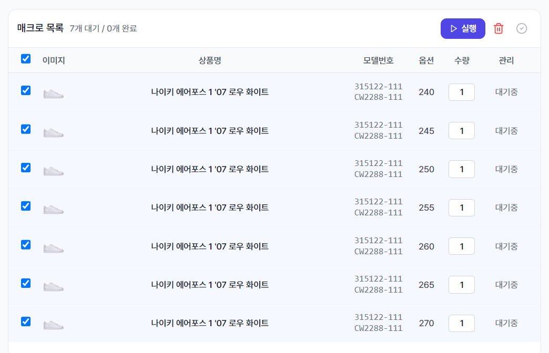Toggle the checkbox for option 270

[26, 321]
